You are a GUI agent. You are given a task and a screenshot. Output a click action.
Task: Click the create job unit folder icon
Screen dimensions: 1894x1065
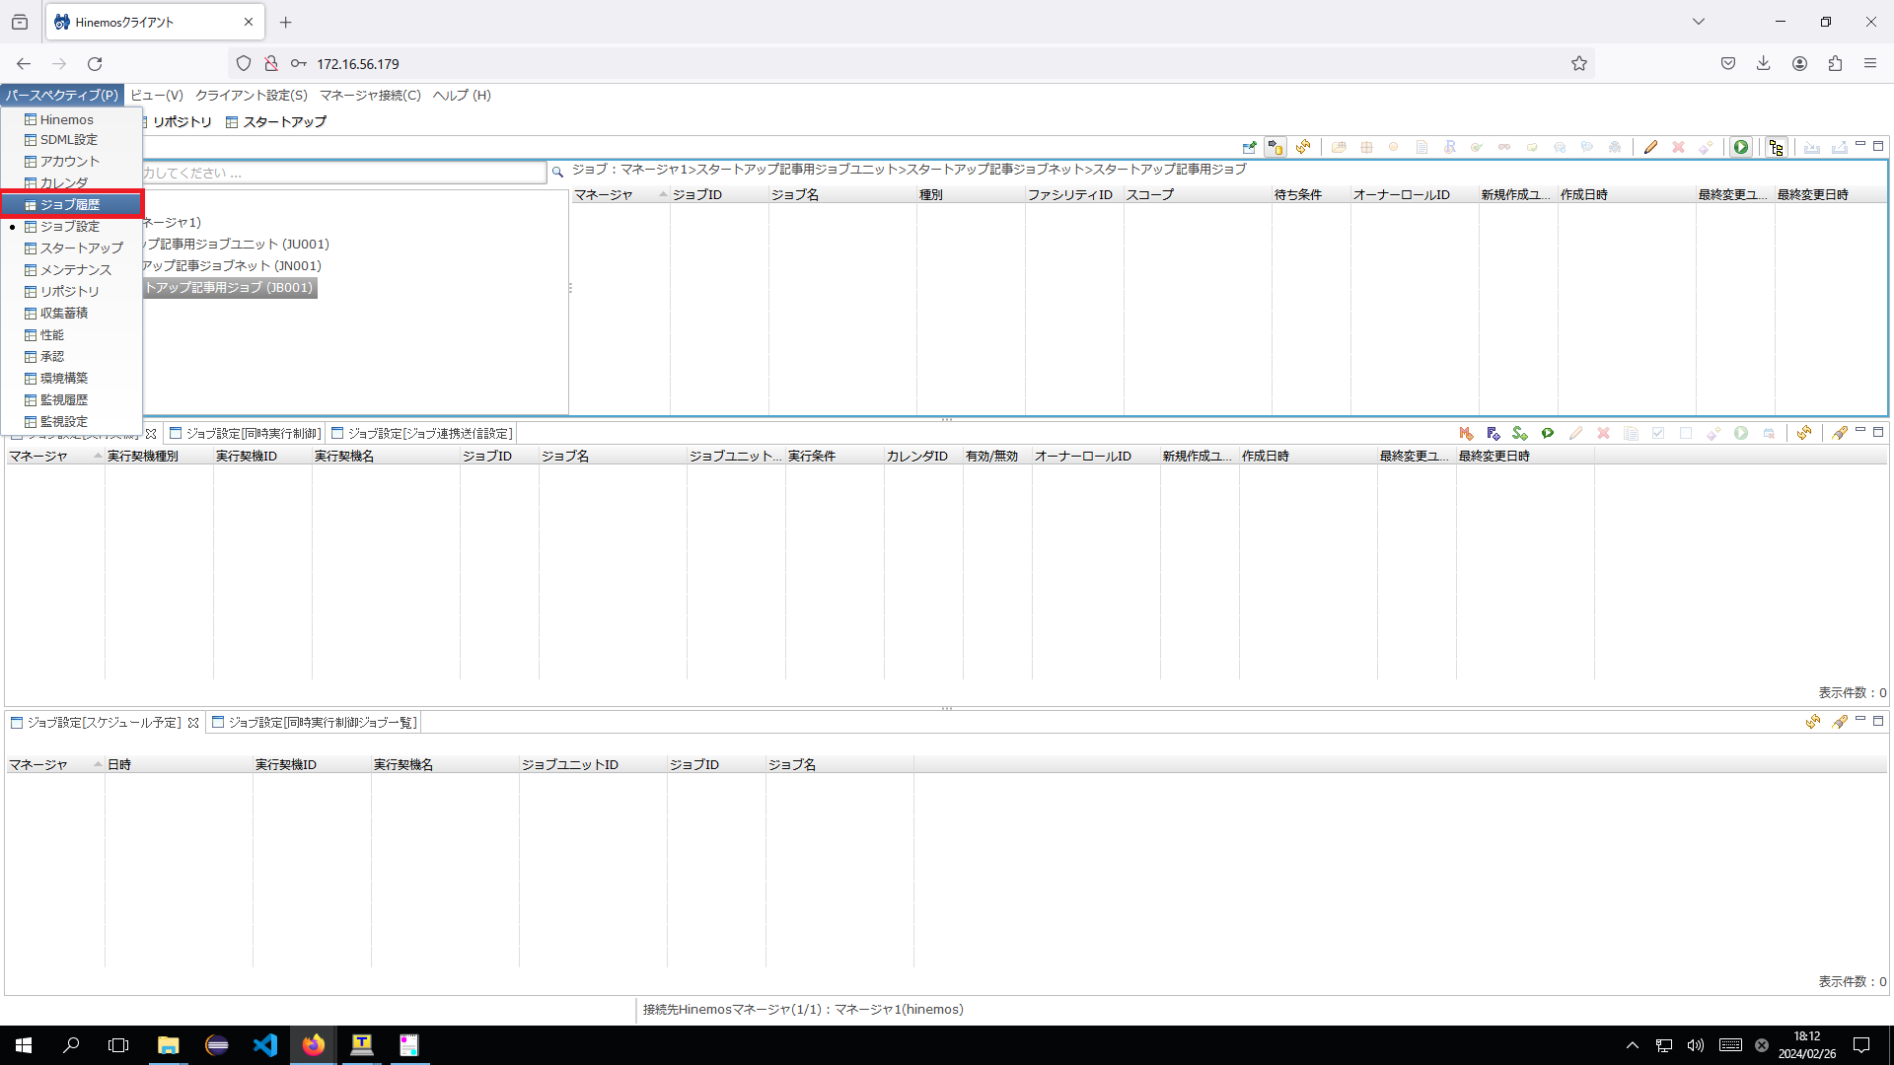(1339, 148)
